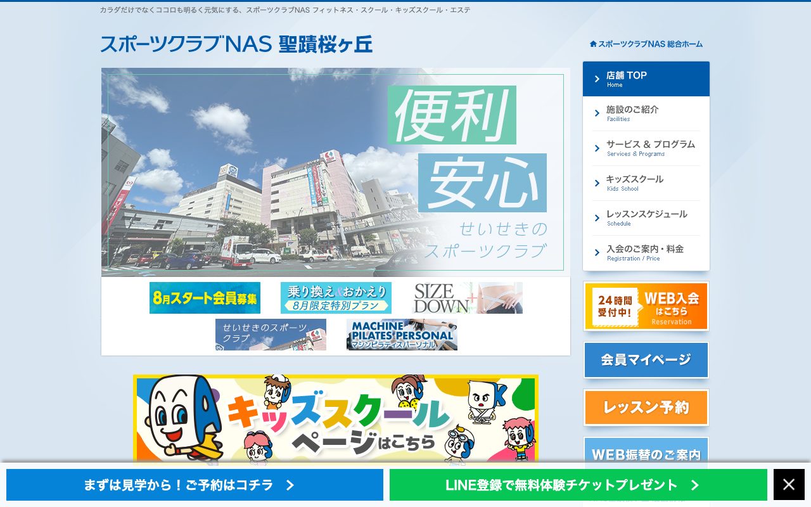Click まずは見学から！ご予約はコチラ bar

pos(195,485)
